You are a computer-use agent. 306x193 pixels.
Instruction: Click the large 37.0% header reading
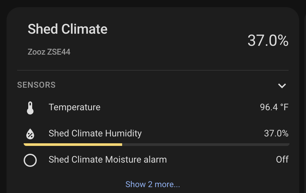268,41
